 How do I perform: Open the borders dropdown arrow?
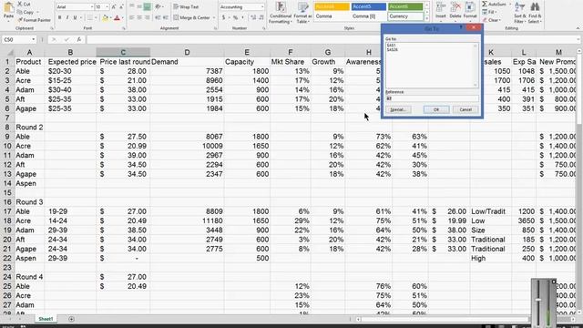point(95,17)
